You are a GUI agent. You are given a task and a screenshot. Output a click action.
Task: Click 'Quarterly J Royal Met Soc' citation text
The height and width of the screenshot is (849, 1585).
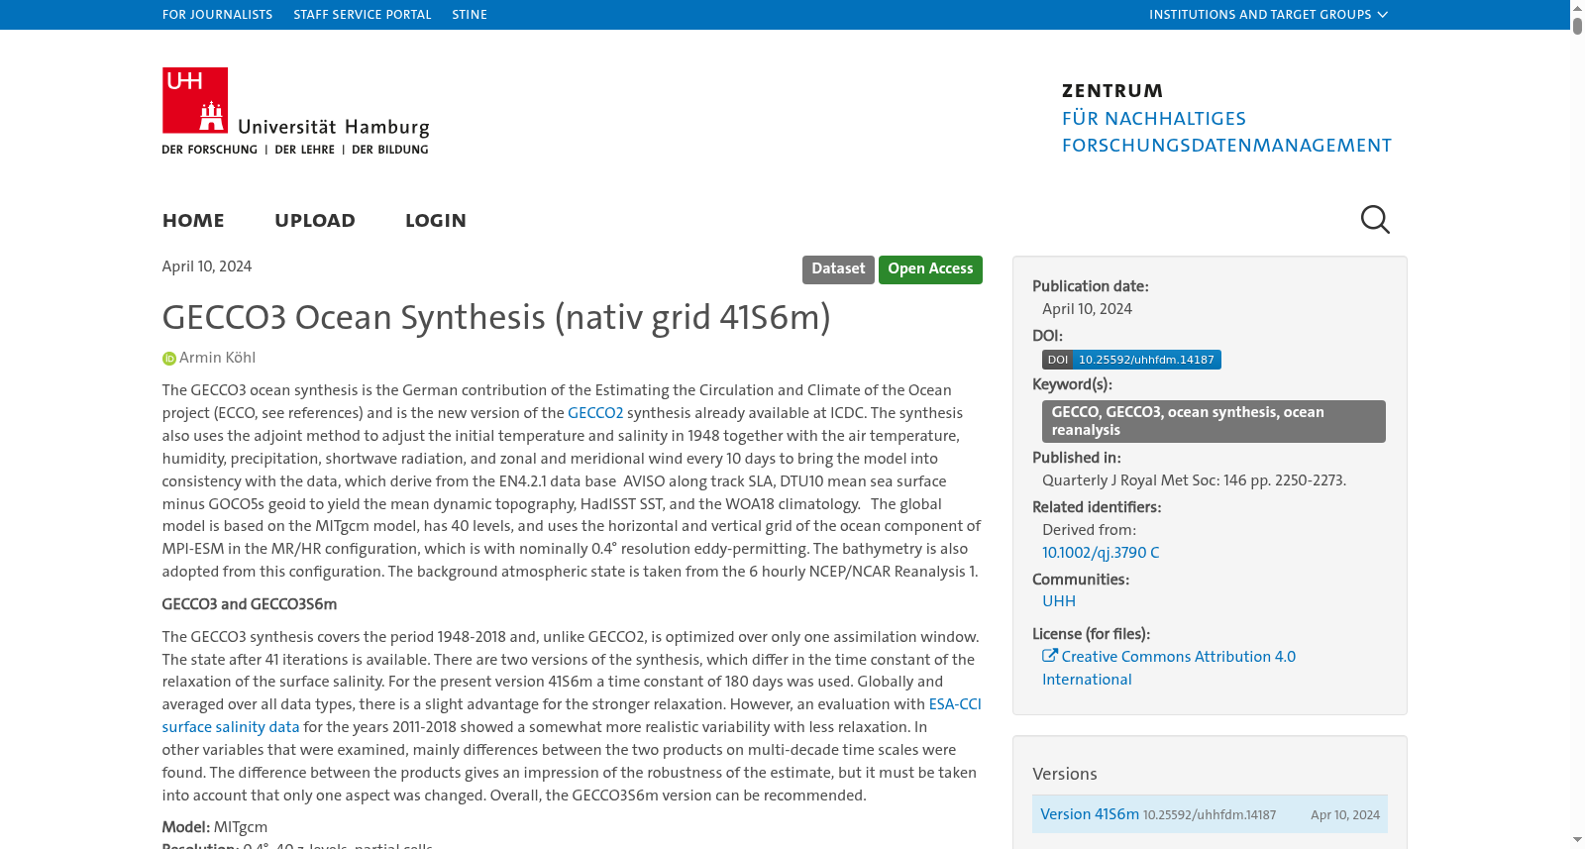(1194, 480)
